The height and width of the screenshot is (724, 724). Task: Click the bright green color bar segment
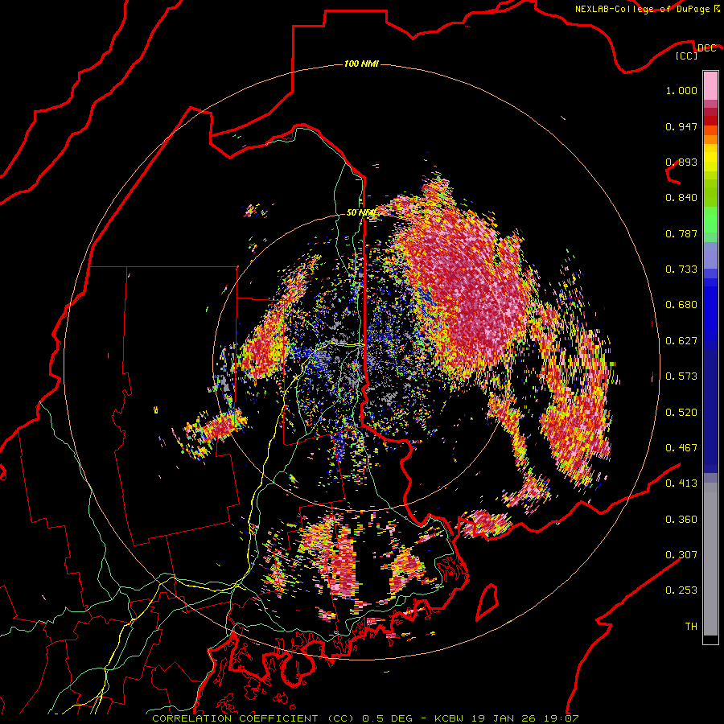point(710,220)
